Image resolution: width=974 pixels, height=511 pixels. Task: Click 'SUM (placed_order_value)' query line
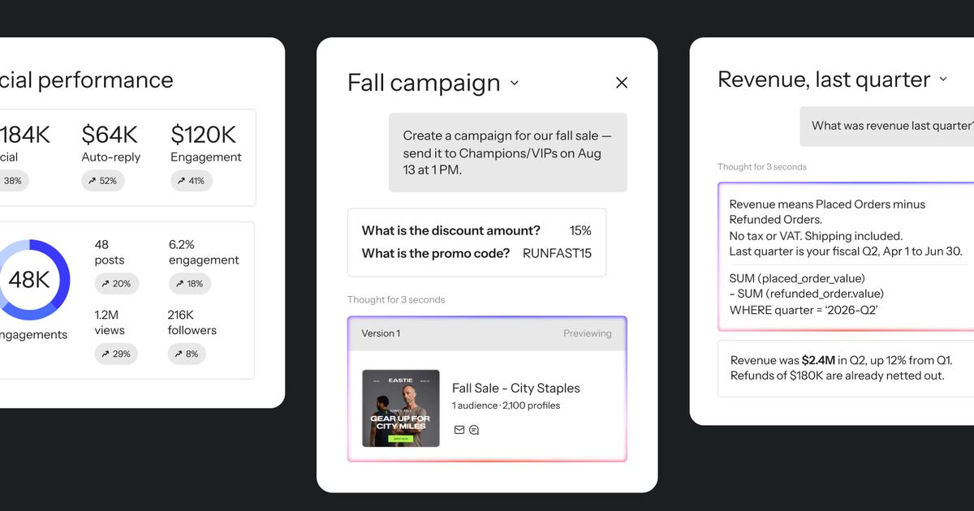coord(797,278)
